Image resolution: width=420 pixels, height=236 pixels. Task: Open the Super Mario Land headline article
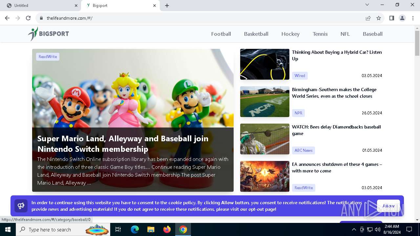(123, 144)
